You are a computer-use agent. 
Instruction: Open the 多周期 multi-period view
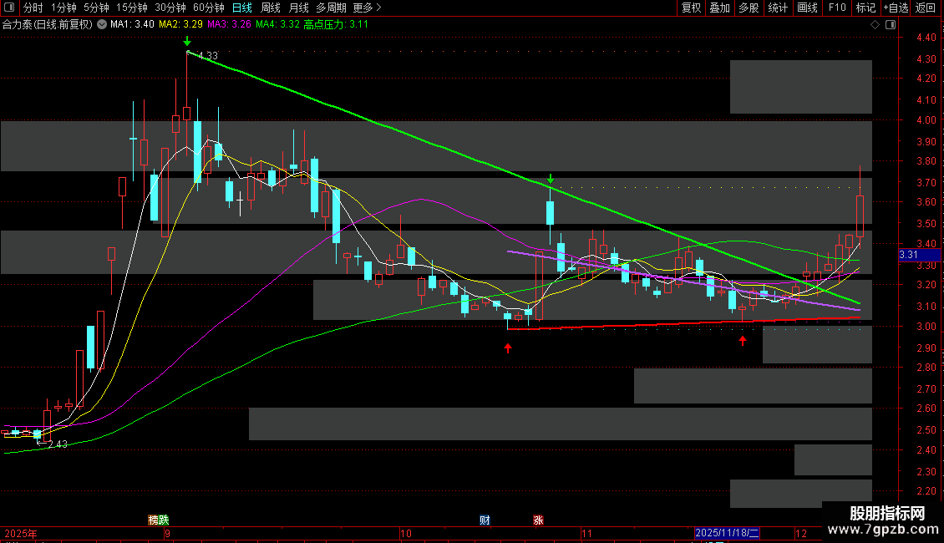coord(331,8)
